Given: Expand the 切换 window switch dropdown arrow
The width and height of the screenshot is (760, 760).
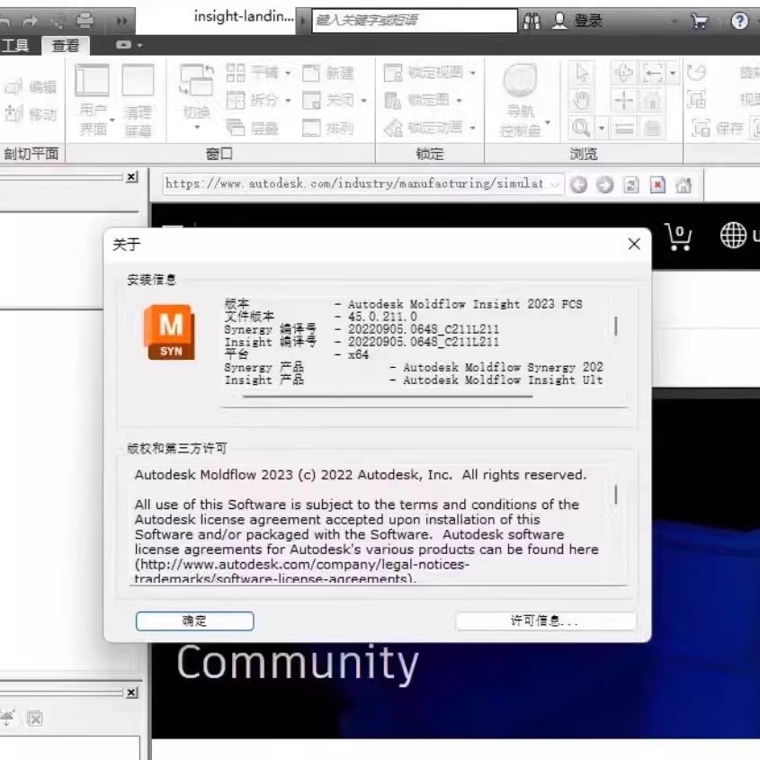Looking at the screenshot, I should click(x=197, y=128).
